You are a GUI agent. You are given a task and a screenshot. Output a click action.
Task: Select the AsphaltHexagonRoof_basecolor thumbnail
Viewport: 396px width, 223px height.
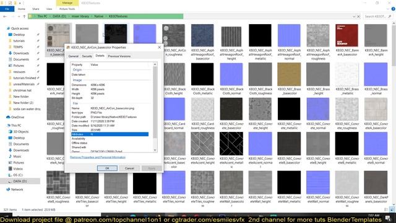pyautogui.click(x=202, y=35)
